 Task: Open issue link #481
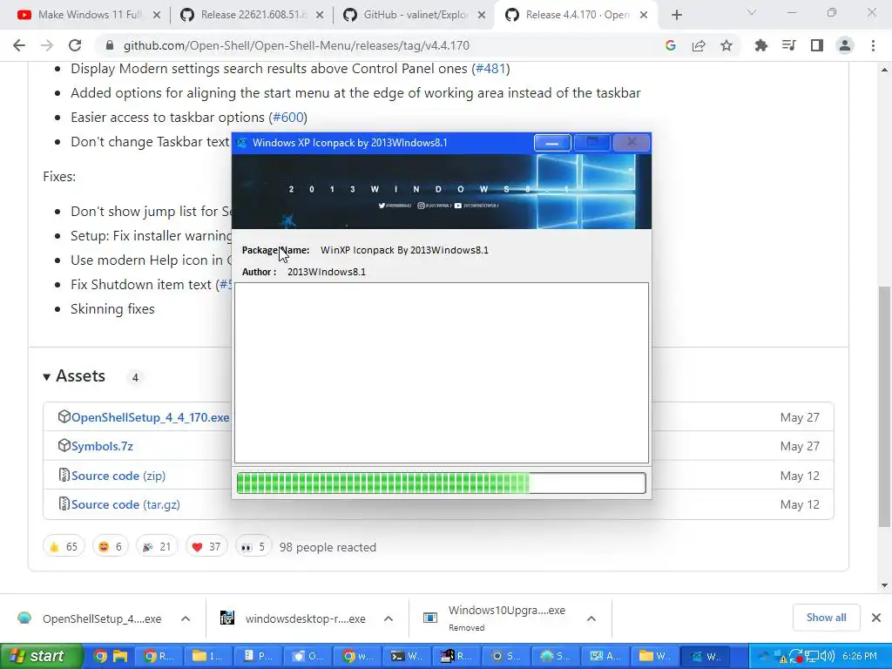point(490,69)
